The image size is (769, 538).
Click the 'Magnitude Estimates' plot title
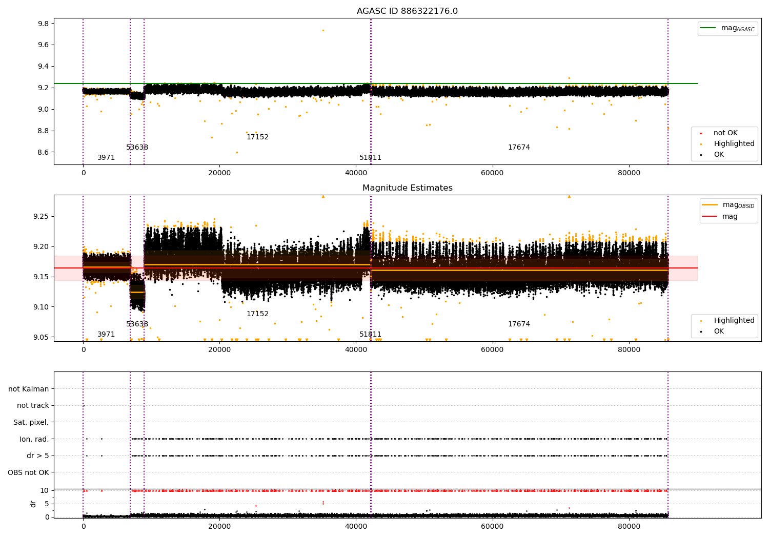pos(407,188)
